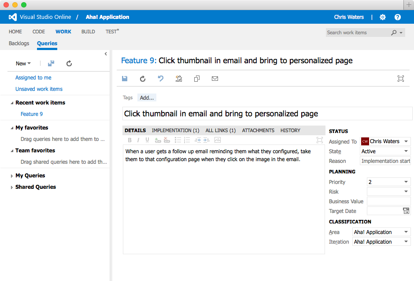414x281 pixels.
Task: Create copy of work item icon
Action: click(197, 79)
